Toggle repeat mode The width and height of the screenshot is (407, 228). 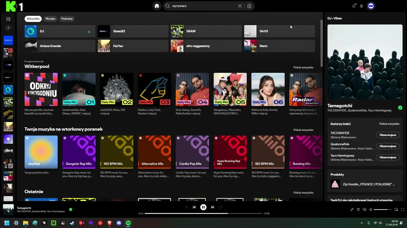click(221, 207)
